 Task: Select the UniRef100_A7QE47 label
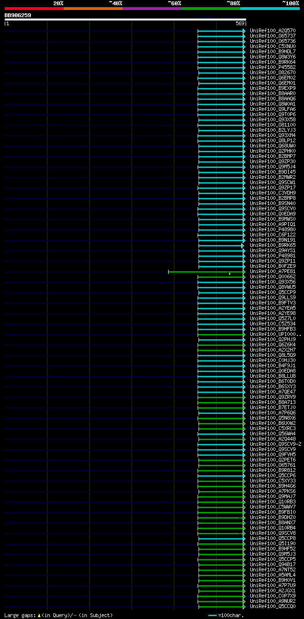click(273, 392)
